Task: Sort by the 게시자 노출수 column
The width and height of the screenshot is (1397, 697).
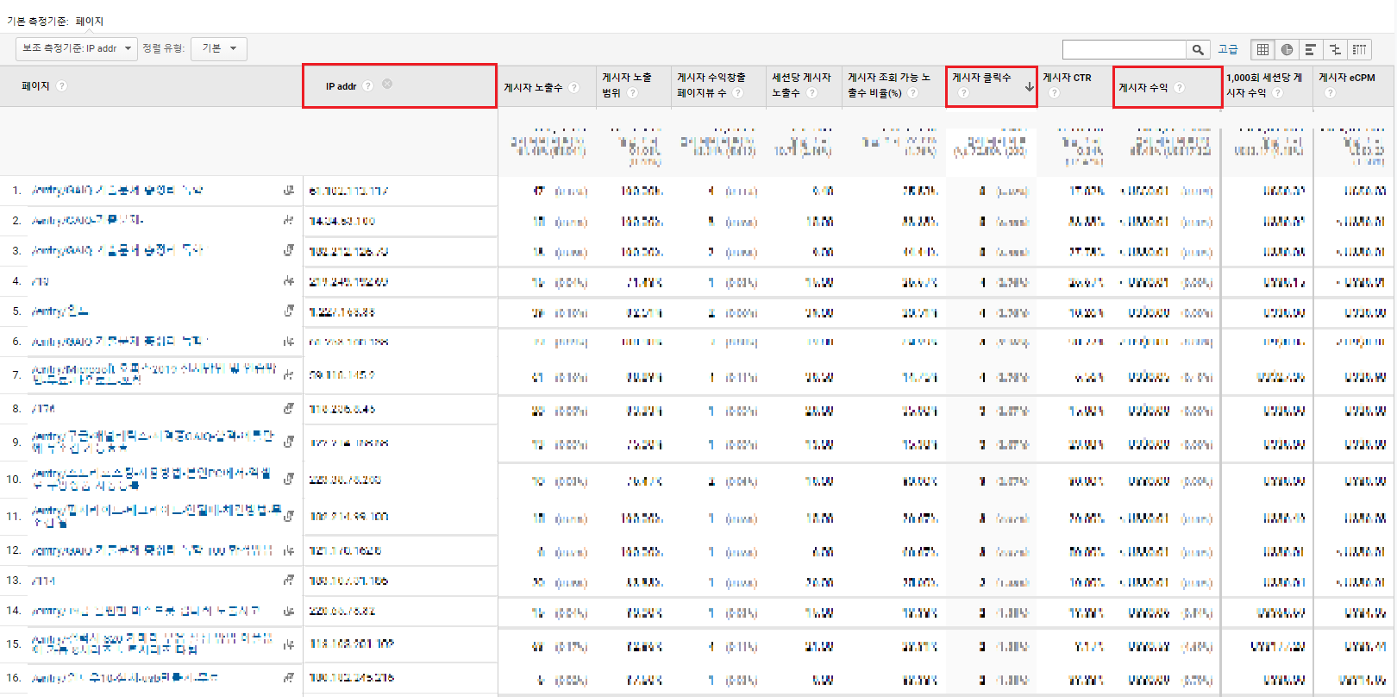Action: 533,87
